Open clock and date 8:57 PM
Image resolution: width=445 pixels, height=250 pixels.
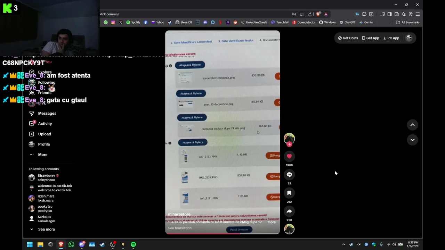coord(413,244)
